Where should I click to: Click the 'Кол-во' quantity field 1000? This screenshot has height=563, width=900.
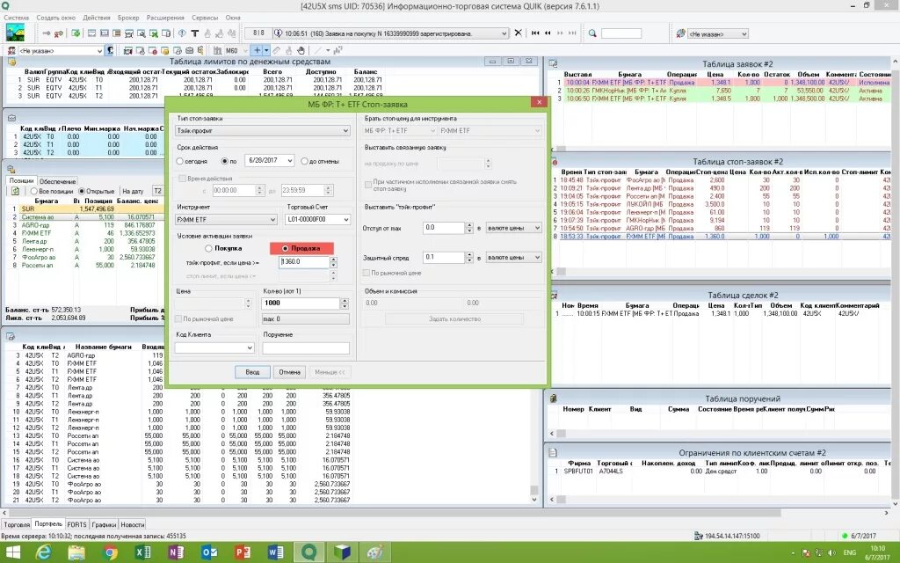(x=301, y=303)
